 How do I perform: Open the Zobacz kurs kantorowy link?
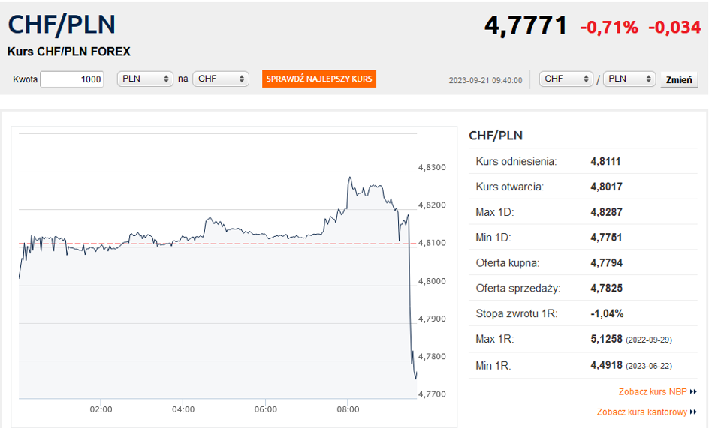(641, 412)
